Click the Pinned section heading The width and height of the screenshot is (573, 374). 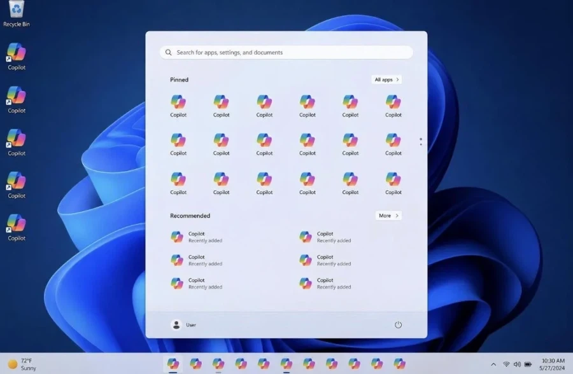(x=179, y=80)
